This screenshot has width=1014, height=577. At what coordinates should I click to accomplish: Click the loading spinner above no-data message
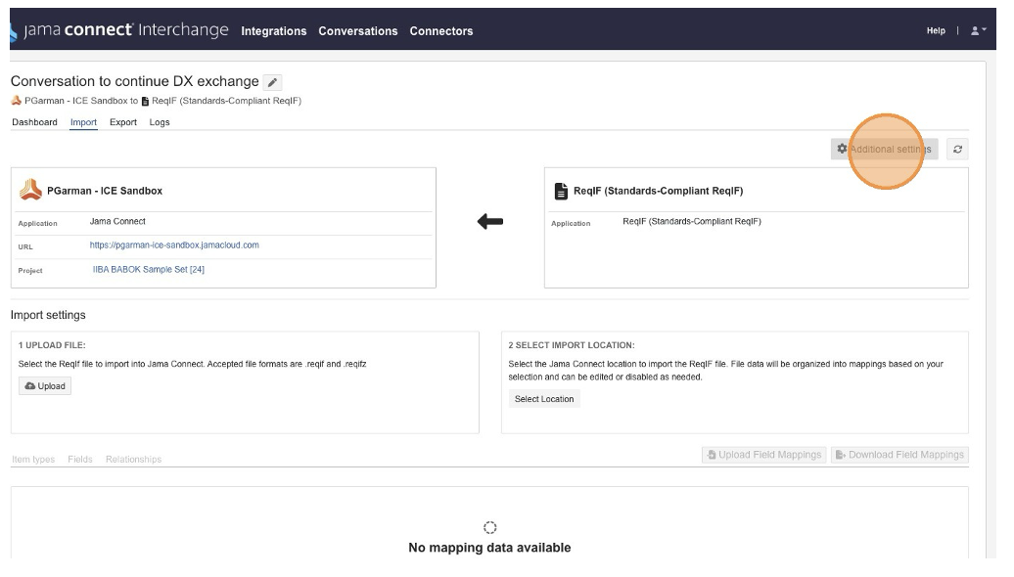coord(489,527)
